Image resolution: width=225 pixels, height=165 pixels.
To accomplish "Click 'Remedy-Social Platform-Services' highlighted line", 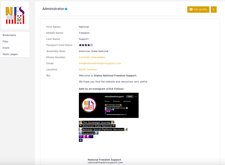I will coord(103,129).
